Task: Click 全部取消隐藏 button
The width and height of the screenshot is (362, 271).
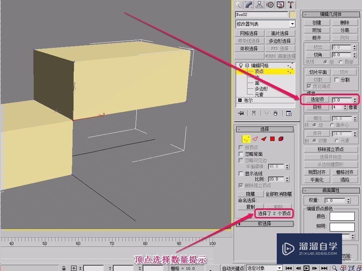Action: tap(279, 194)
